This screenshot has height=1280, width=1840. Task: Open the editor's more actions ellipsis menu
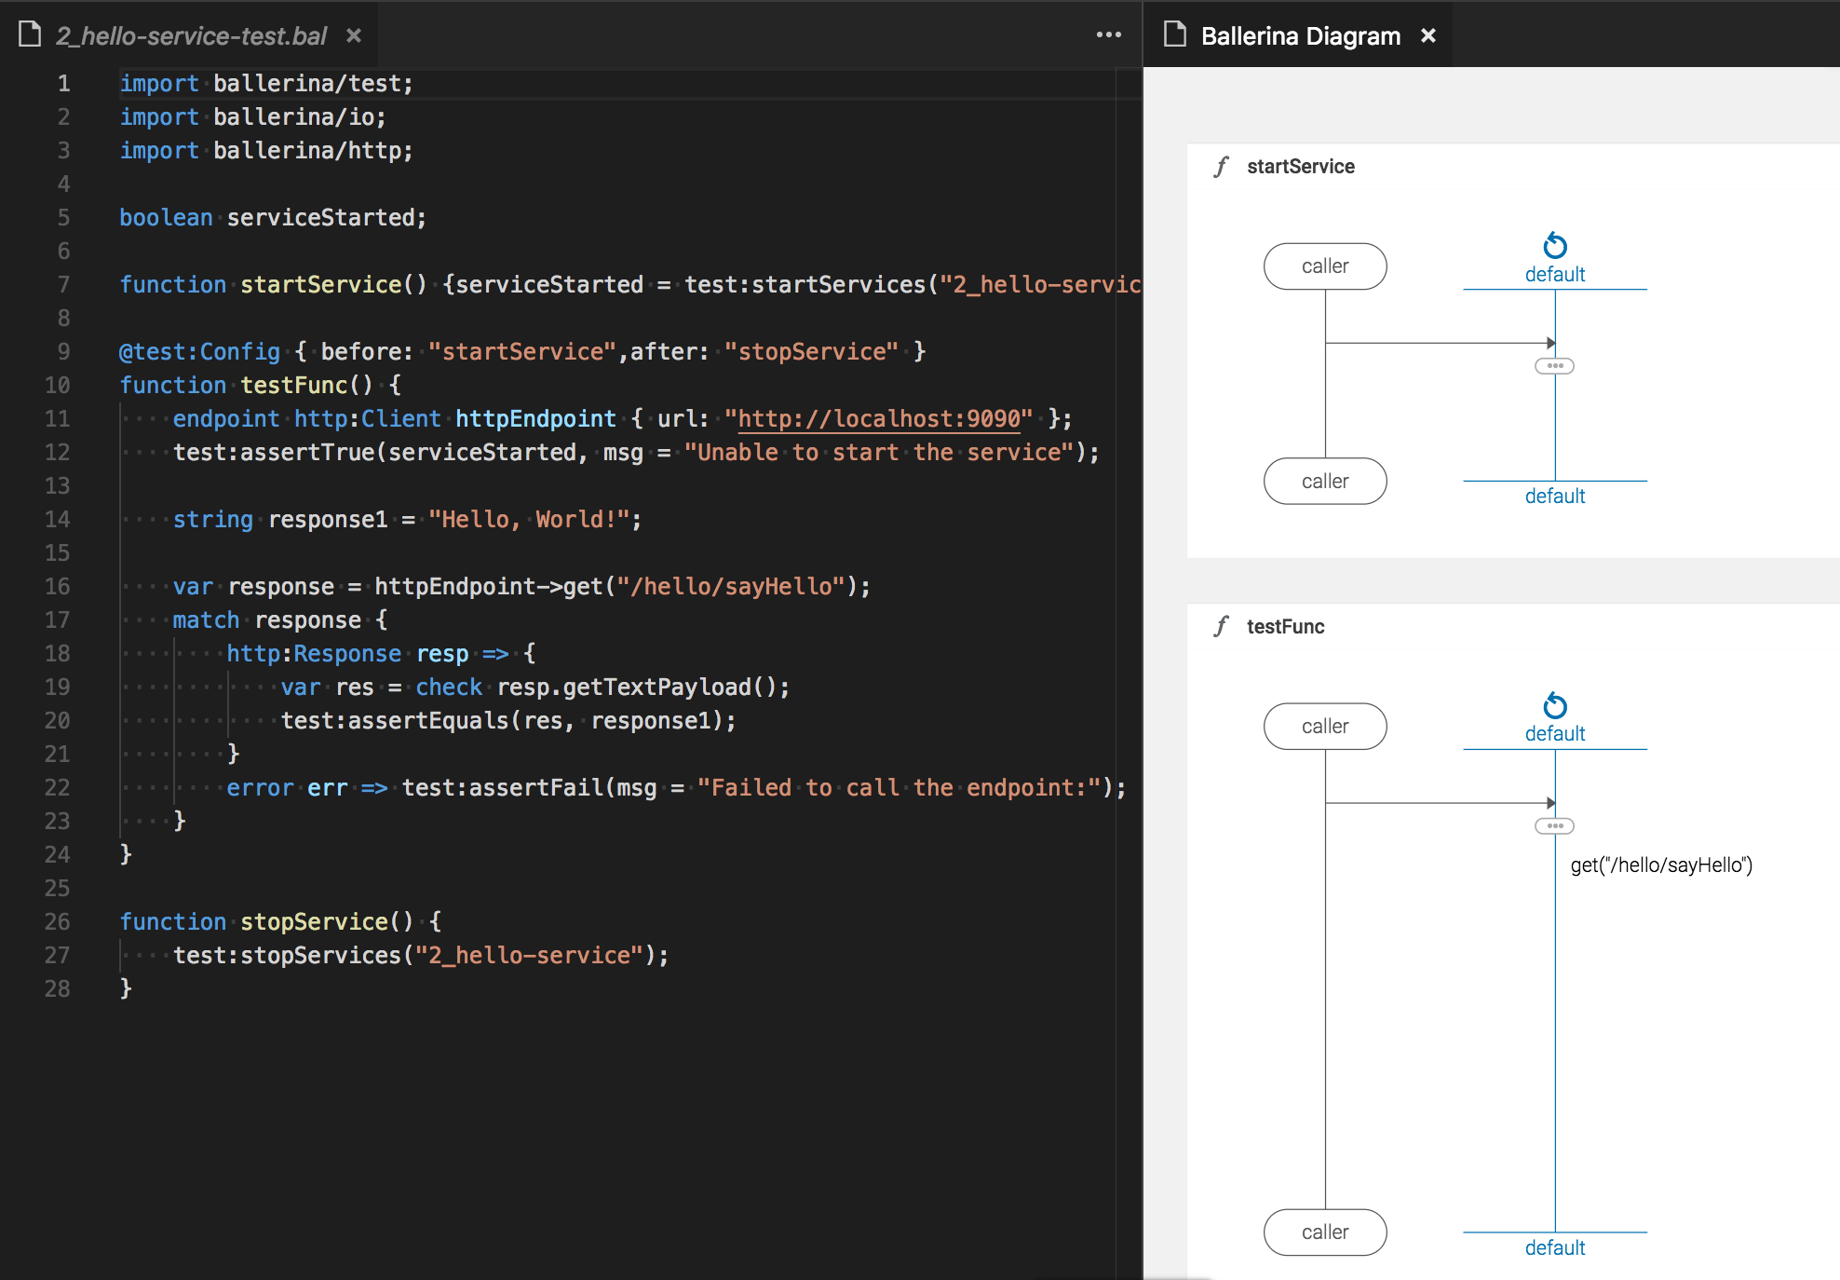pos(1108,34)
